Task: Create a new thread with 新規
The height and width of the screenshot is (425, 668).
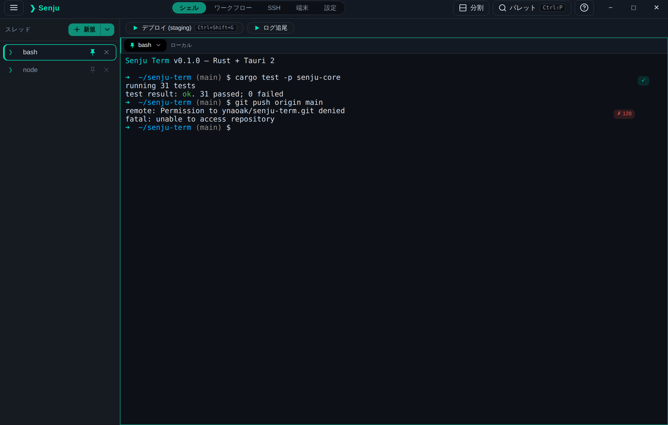Action: pyautogui.click(x=84, y=30)
